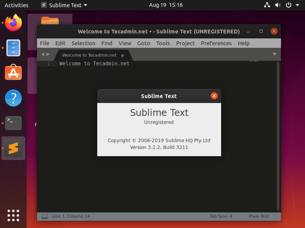Open Ubuntu Software from the dock
The width and height of the screenshot is (305, 228).
pos(13,72)
